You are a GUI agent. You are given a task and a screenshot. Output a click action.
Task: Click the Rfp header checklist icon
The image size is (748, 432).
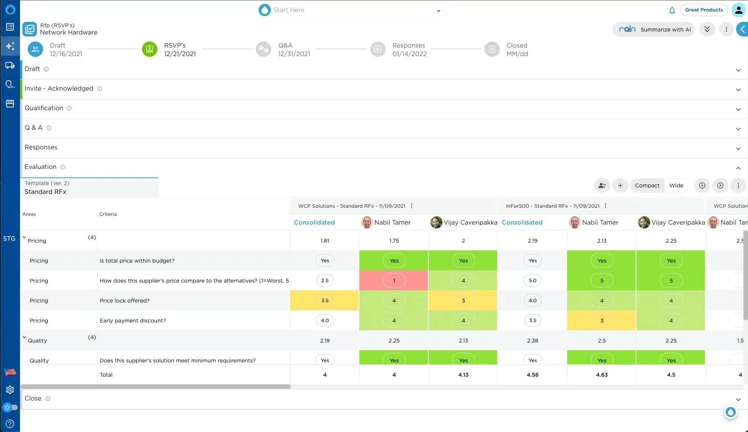(x=30, y=29)
